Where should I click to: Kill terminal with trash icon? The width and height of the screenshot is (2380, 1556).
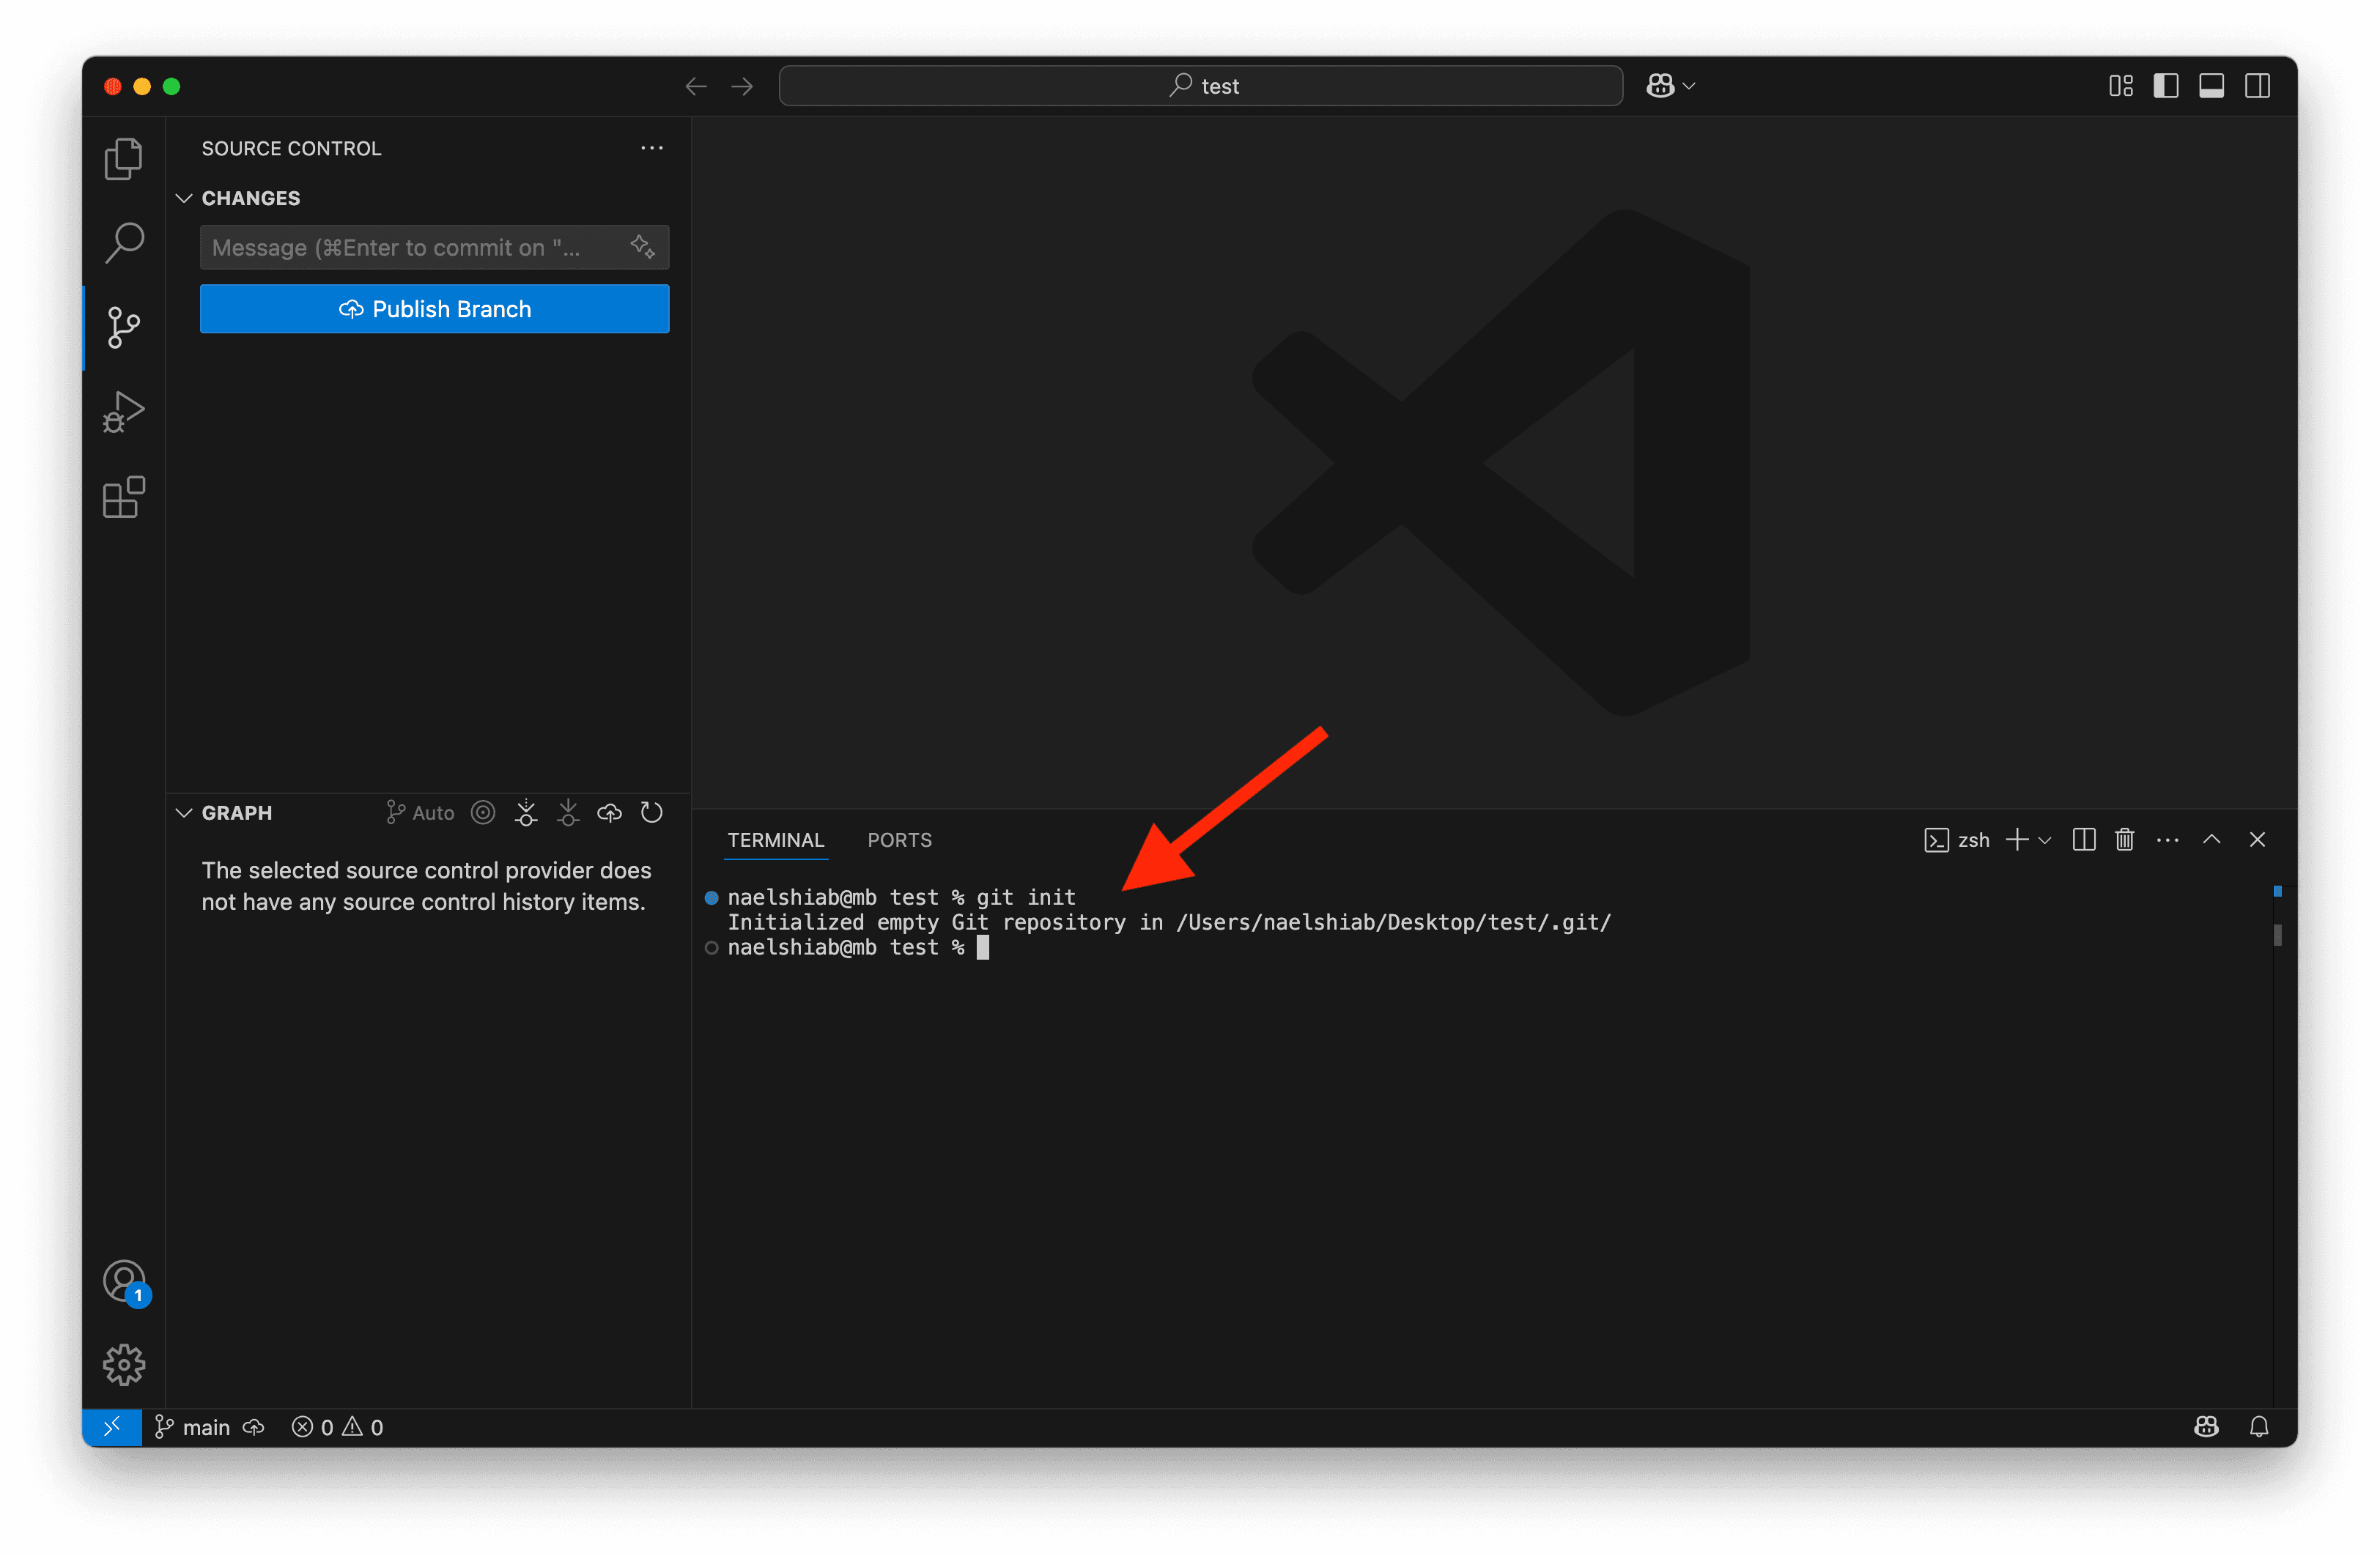coord(2125,840)
